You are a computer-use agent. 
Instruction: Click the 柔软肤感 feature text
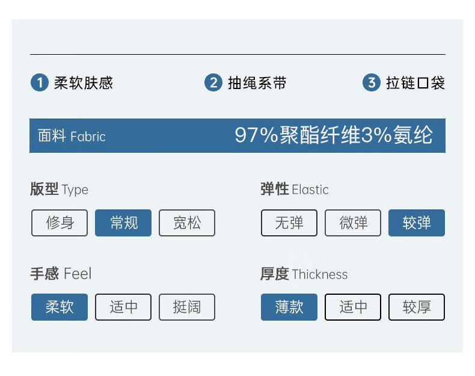84,82
